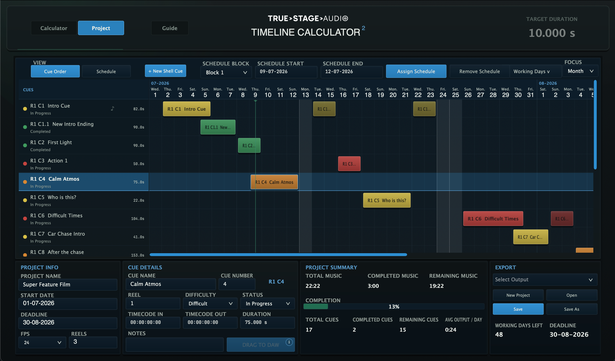615x361 pixels.
Task: Click the green status dot of R1 C1.1 New Intro Ending
Action: (x=25, y=127)
